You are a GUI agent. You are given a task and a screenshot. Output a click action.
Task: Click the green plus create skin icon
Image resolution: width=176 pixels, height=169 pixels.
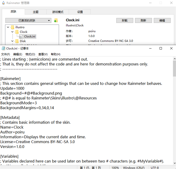point(56,21)
